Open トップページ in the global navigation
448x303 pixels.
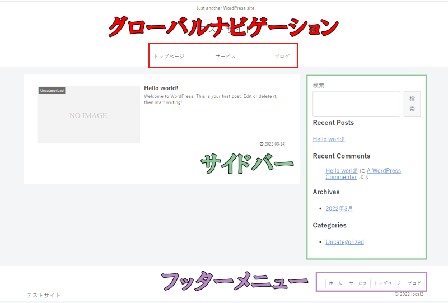click(x=169, y=57)
